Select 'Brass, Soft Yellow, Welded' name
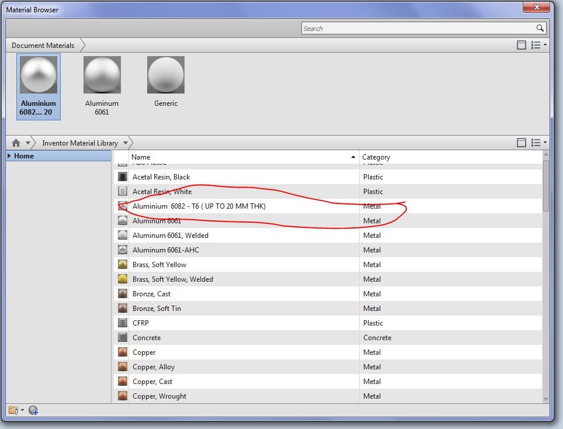The width and height of the screenshot is (563, 429). point(173,279)
